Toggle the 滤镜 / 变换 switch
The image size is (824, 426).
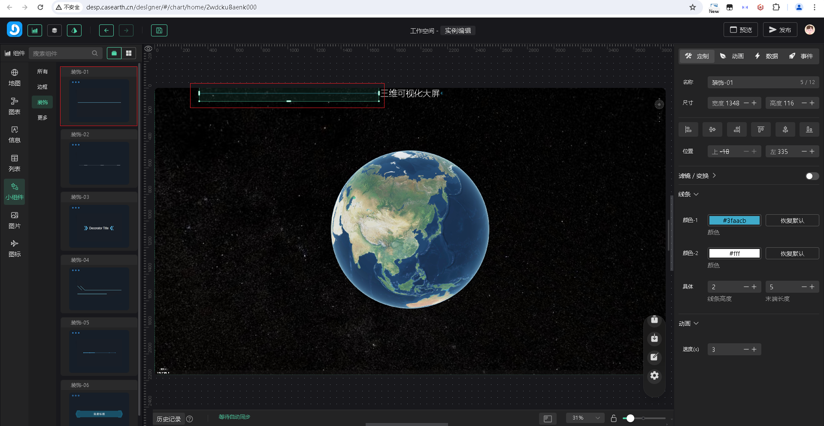coord(812,176)
